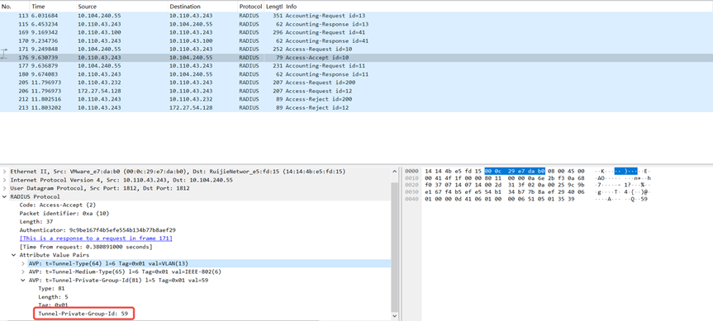713x321 pixels.
Task: Select the Time from request field
Action: 86,247
